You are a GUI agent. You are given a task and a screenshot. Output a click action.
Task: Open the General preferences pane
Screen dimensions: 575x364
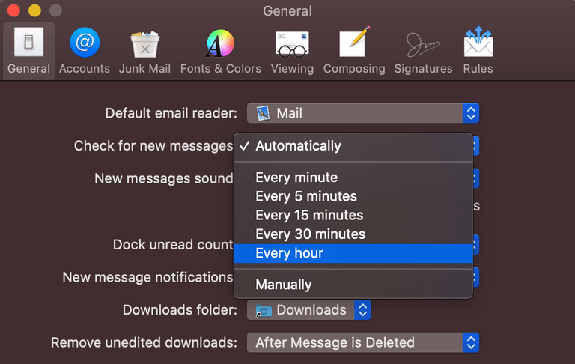click(28, 51)
